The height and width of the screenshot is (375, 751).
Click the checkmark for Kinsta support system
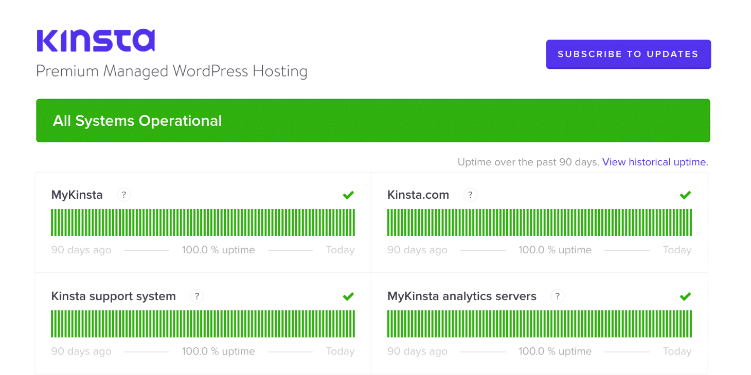click(x=348, y=296)
